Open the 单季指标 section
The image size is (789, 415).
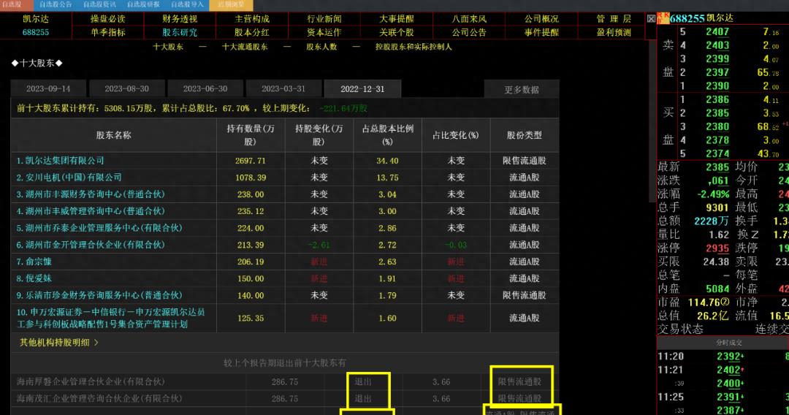(x=107, y=32)
